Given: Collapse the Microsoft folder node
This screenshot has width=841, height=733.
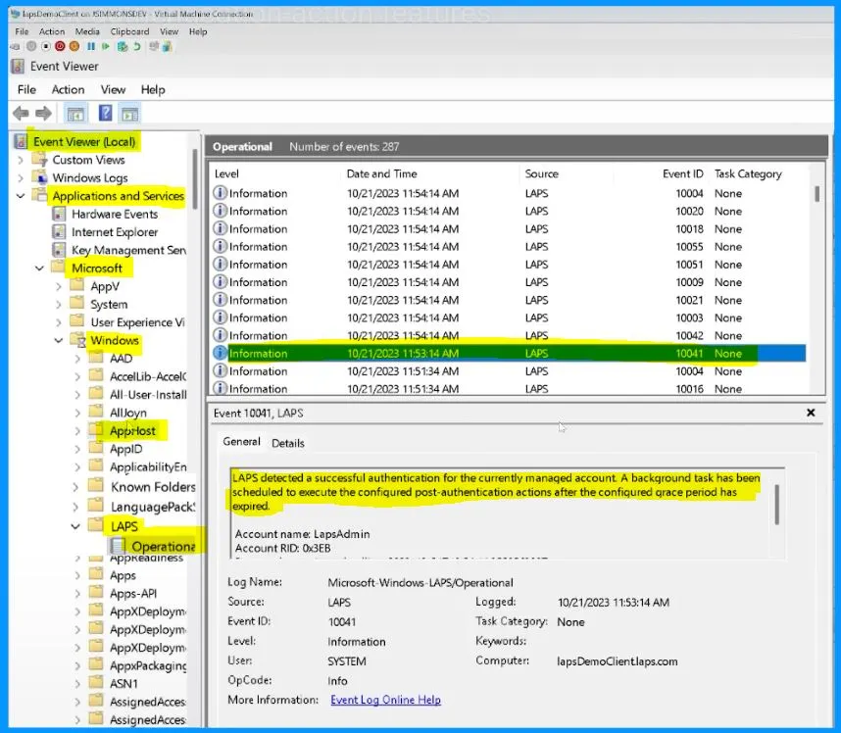Looking at the screenshot, I should (x=39, y=269).
